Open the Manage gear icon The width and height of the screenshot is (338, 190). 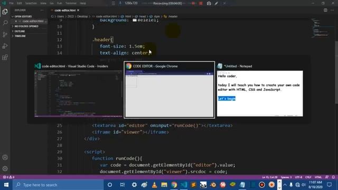pos(5,168)
